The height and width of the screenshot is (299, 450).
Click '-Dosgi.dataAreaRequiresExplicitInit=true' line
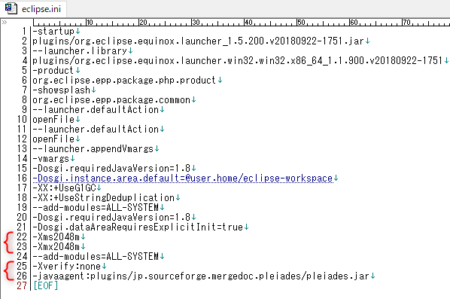click(x=138, y=227)
